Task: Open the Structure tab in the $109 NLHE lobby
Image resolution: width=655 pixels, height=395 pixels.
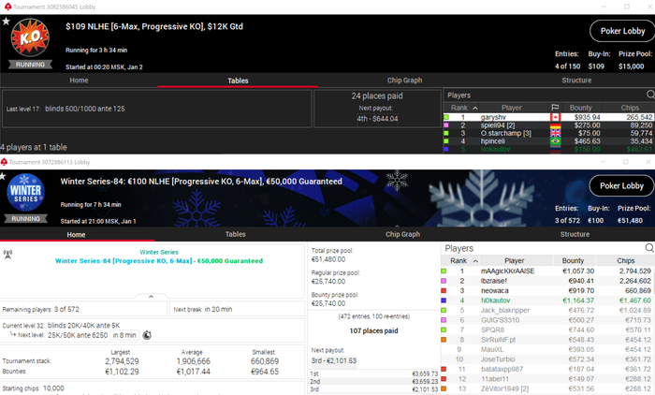Action: [x=576, y=80]
